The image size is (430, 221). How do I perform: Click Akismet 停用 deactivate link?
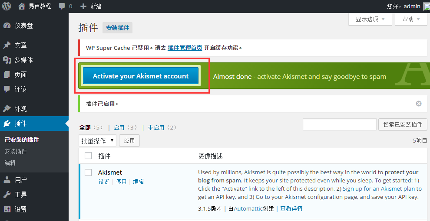[121, 182]
